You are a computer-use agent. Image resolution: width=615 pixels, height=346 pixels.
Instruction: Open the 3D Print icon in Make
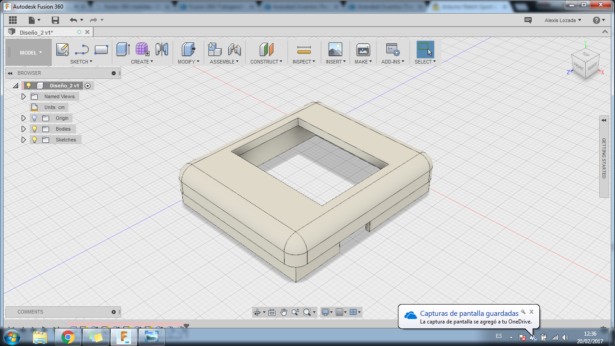point(363,49)
